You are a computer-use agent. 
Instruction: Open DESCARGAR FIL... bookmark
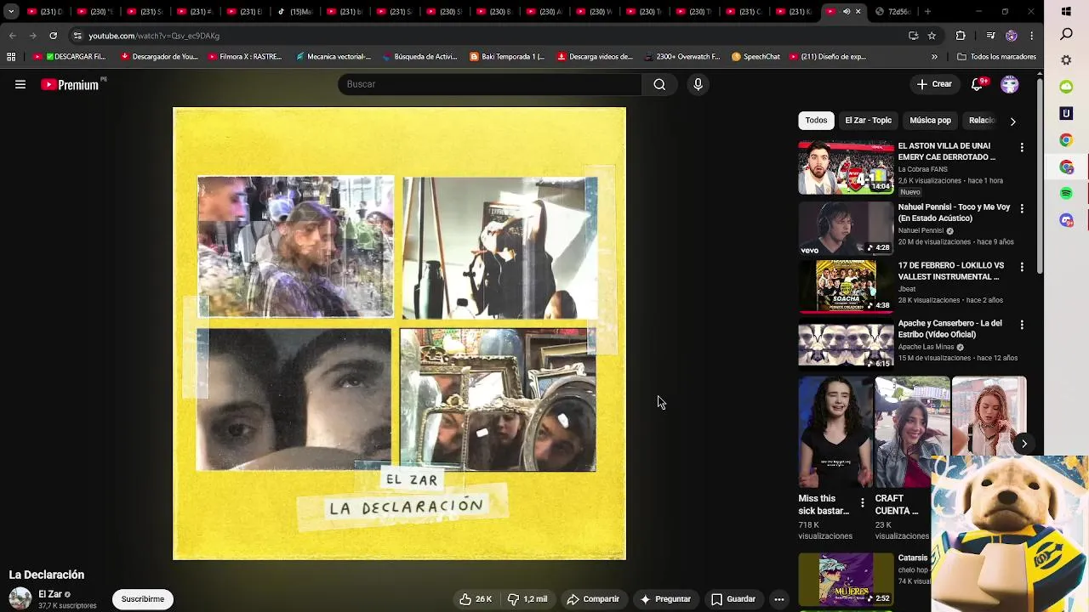tap(70, 57)
